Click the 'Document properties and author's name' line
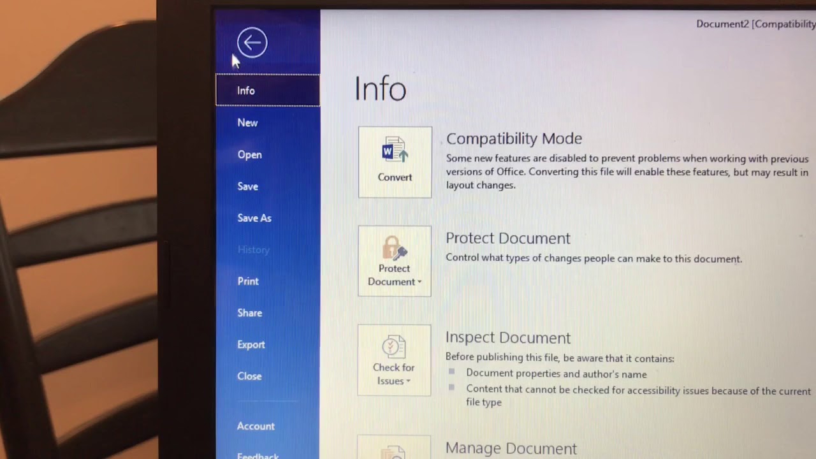Viewport: 816px width, 459px height. point(556,374)
